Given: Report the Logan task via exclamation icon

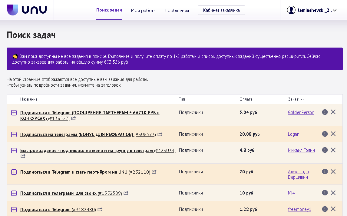Looking at the screenshot, I should tap(325, 134).
